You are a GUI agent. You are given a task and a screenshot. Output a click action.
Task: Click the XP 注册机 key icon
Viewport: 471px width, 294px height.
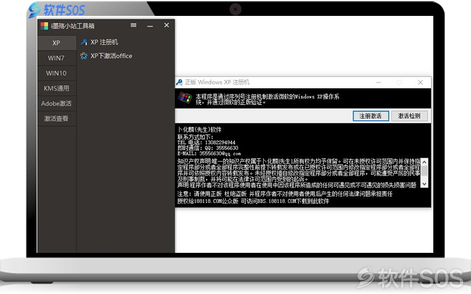(x=84, y=42)
